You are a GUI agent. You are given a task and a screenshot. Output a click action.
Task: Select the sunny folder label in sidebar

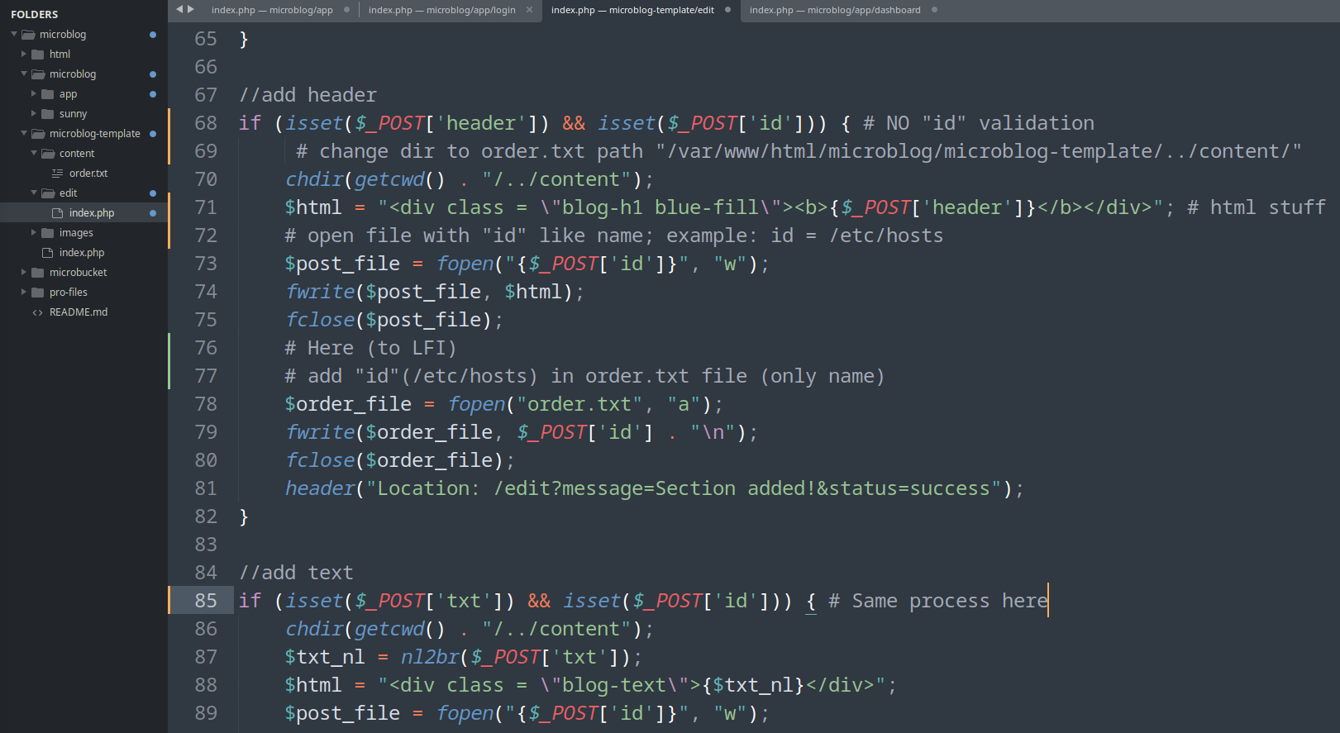pos(73,114)
